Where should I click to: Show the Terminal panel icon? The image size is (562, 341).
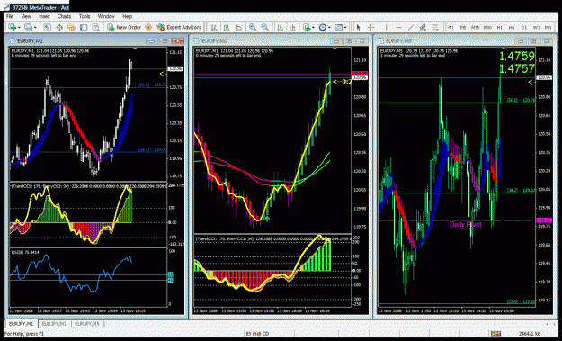point(84,27)
